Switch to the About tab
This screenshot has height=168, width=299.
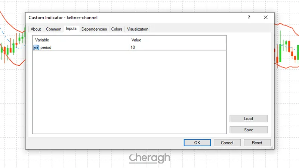pos(36,29)
